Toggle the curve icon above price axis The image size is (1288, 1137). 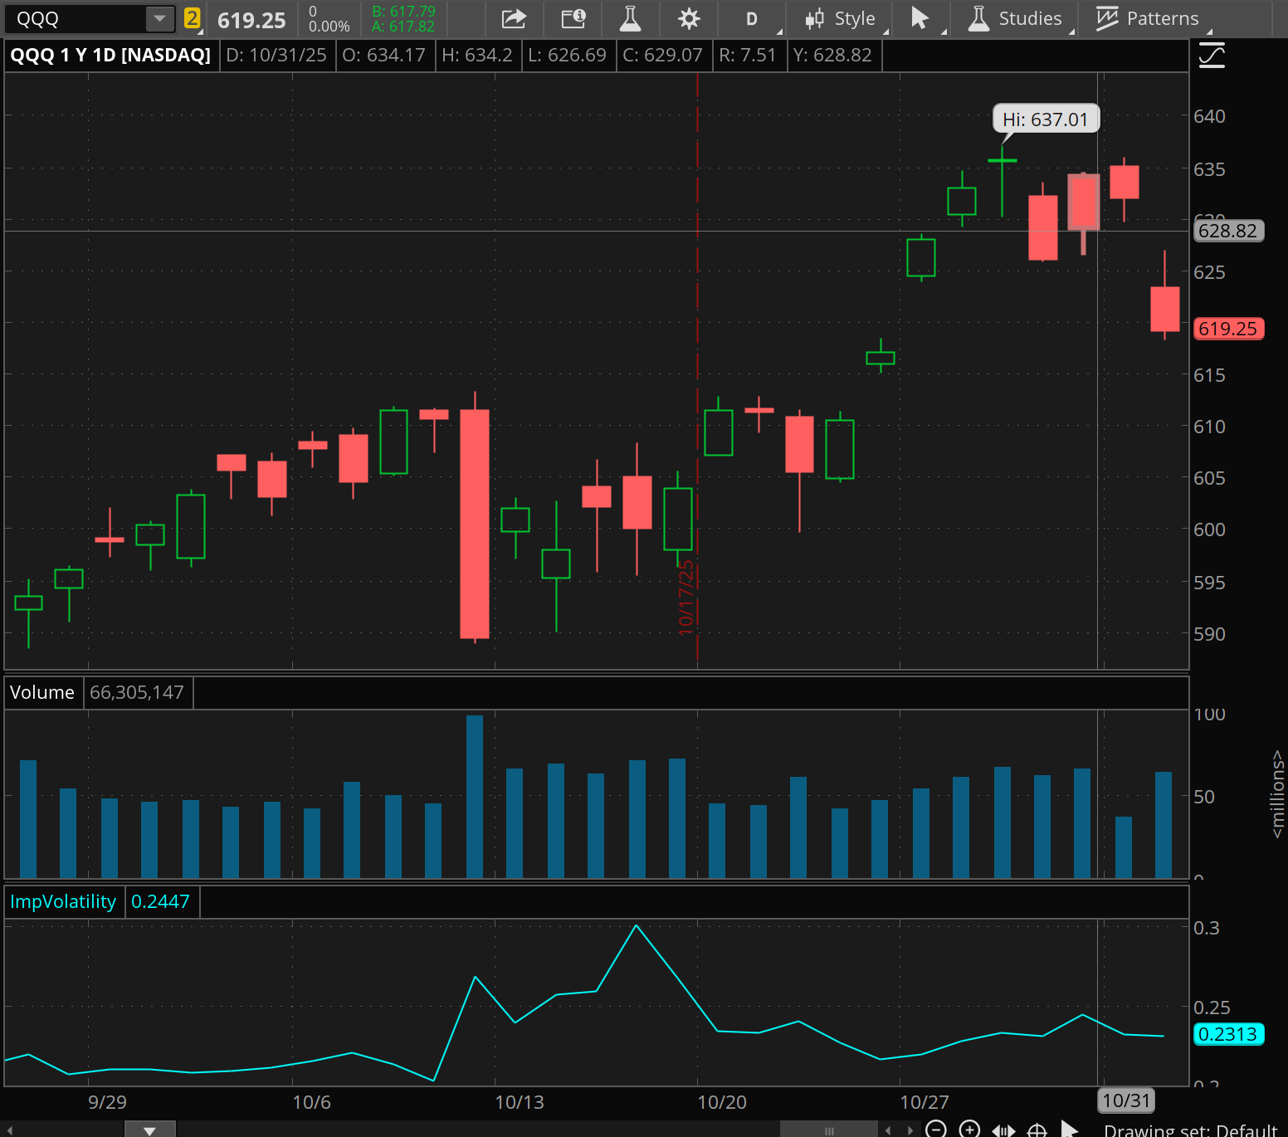tap(1212, 56)
